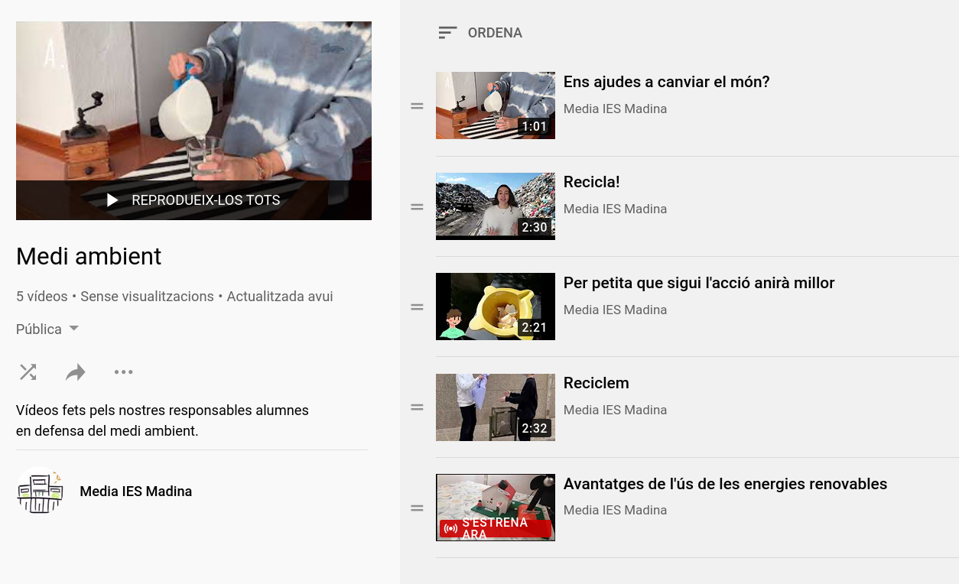Screen dimensions: 959x584
Task: Open 'Avantatges de l'ús de les energies renovables'
Action: point(724,484)
